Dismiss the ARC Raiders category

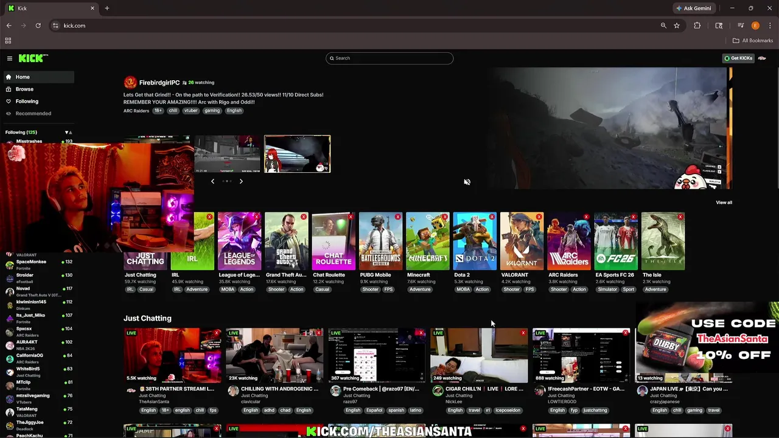click(586, 217)
